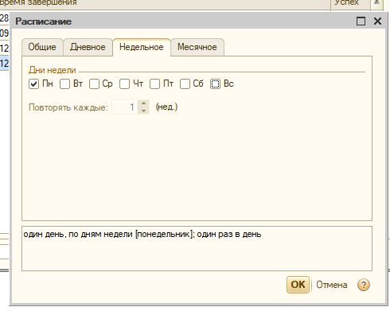The height and width of the screenshot is (311, 390).
Task: Enable the Пт checkbox
Action: [154, 84]
